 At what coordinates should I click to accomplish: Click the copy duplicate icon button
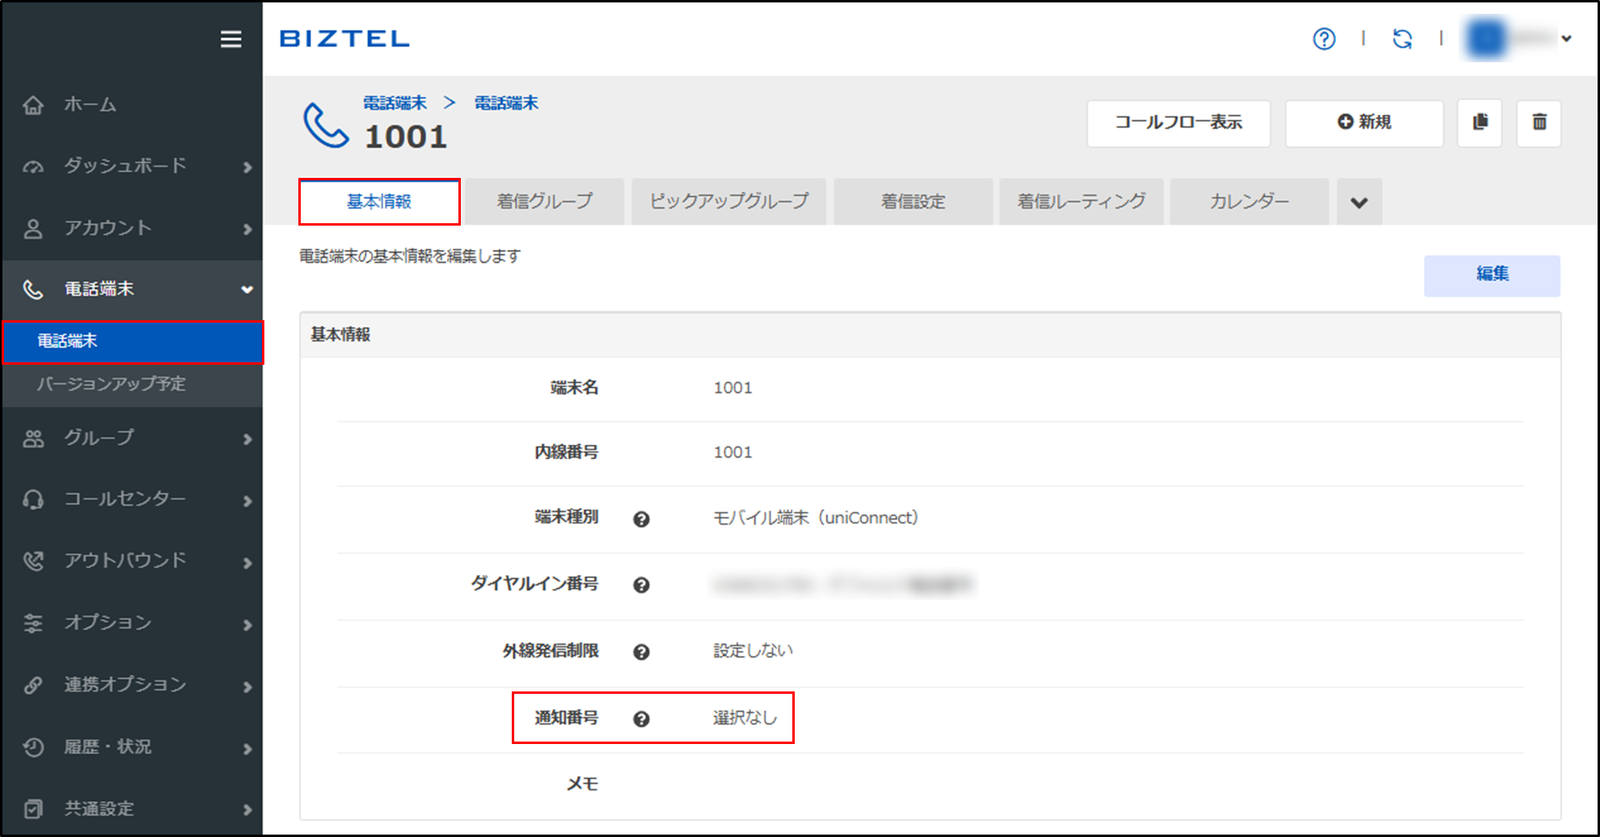click(1480, 123)
